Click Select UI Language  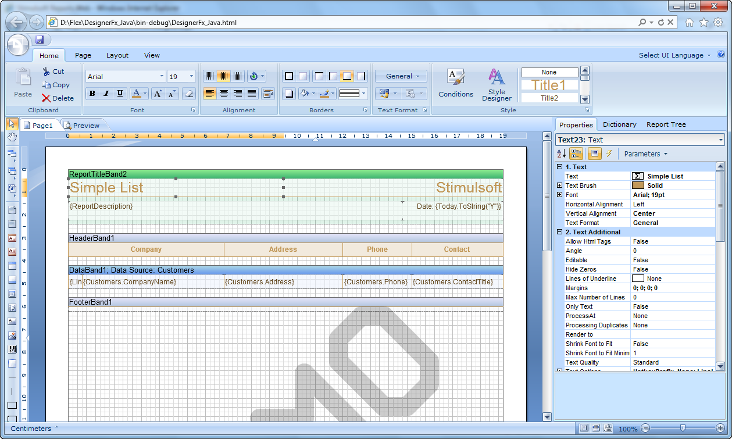(x=674, y=55)
